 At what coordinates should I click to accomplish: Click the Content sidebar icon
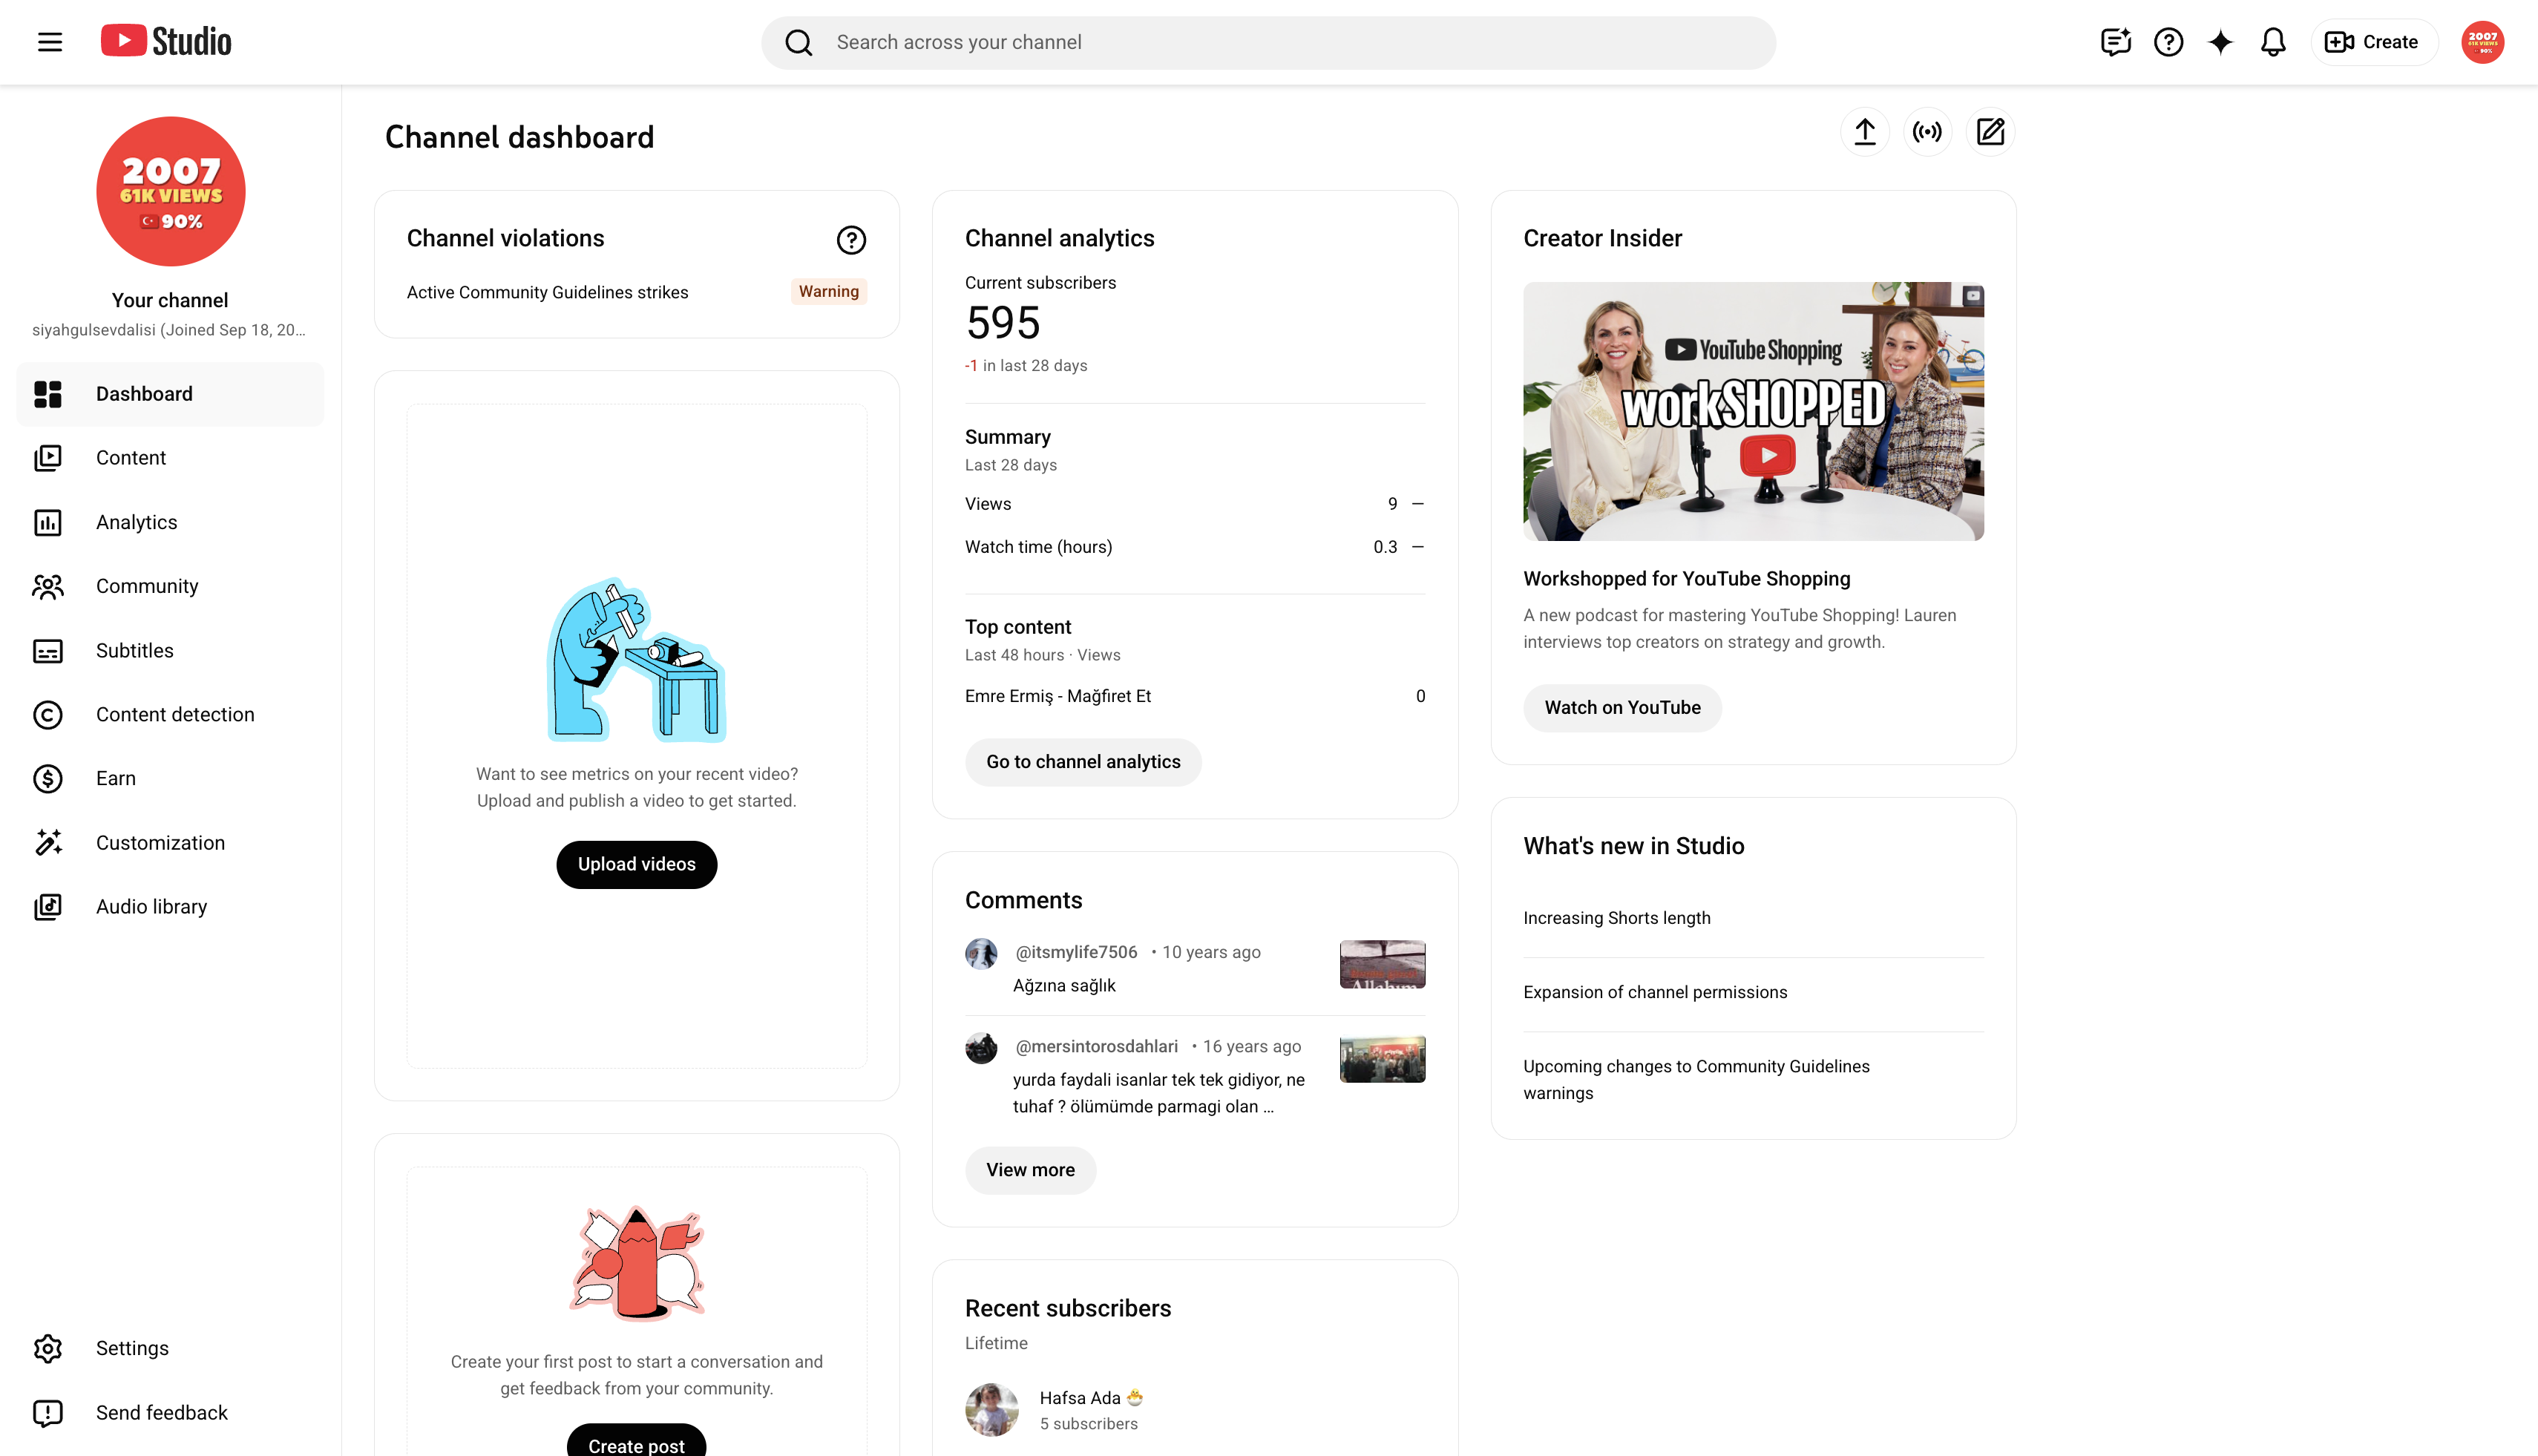tap(48, 458)
